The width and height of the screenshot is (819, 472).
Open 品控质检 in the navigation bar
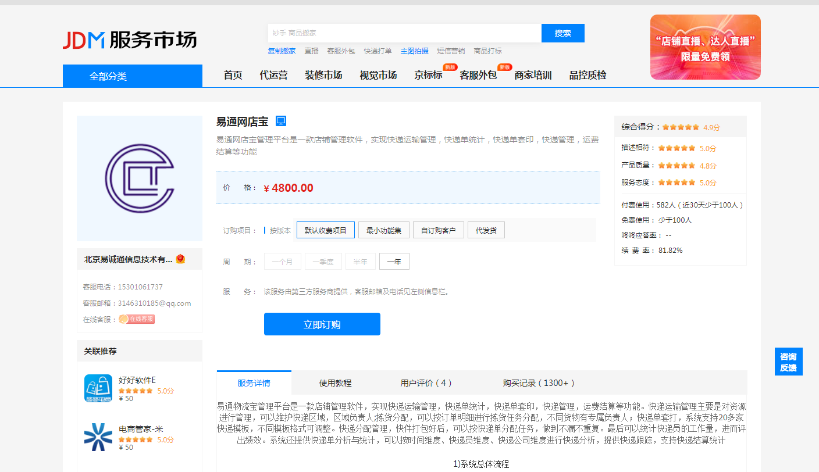coord(587,75)
